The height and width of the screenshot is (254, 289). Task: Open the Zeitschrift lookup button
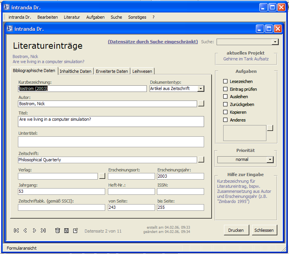coord(201,159)
